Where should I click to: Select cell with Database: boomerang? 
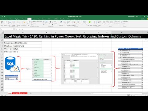(23, 46)
